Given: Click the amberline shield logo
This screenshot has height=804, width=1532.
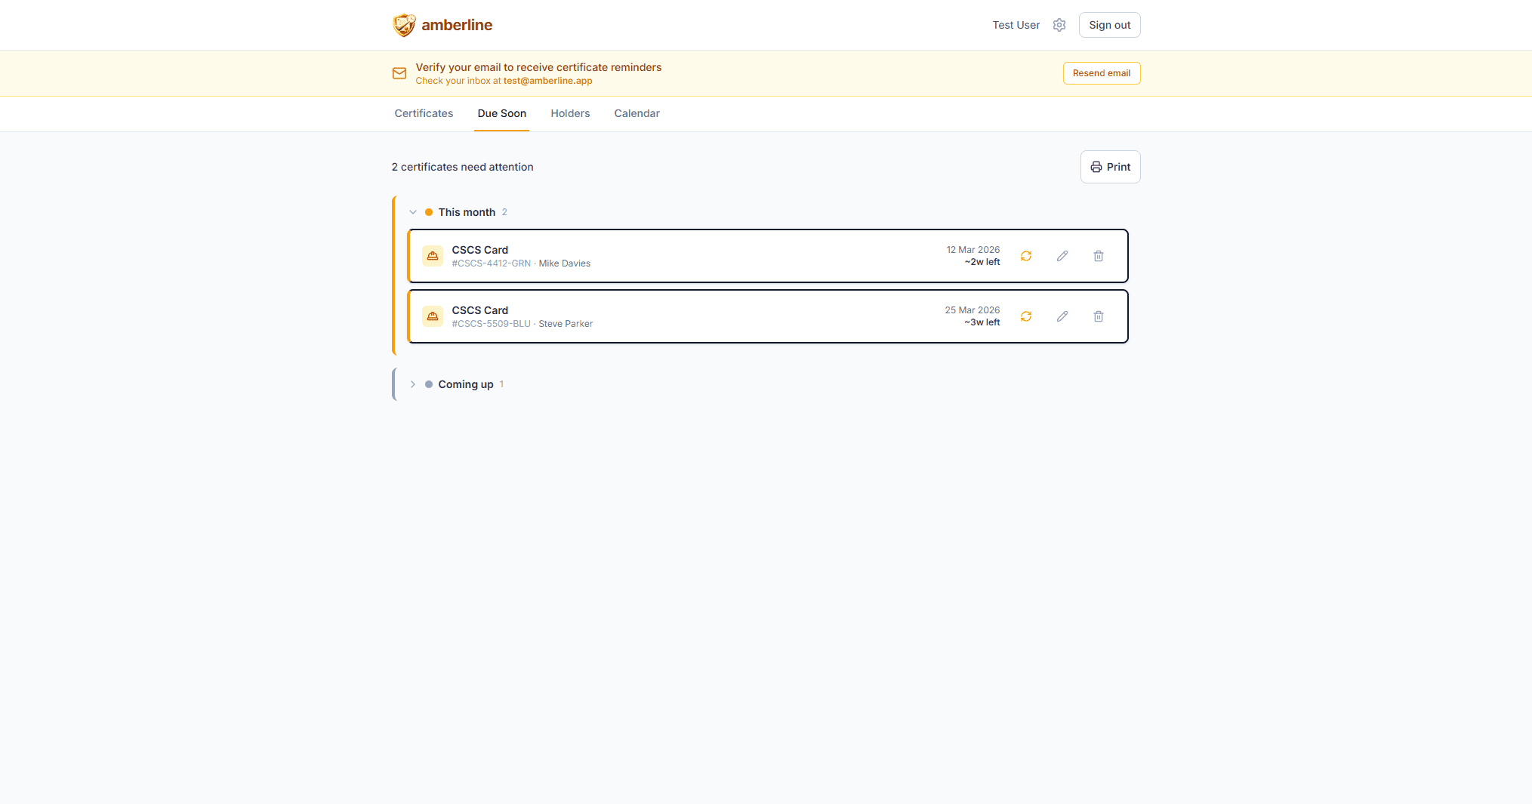Looking at the screenshot, I should 404,25.
